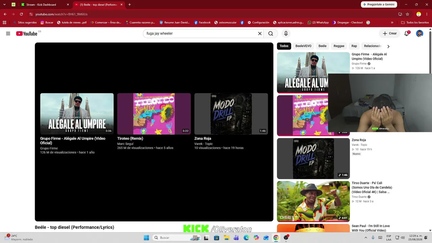Image resolution: width=432 pixels, height=243 pixels.
Task: Select the Todos filter chip
Action: (x=284, y=46)
